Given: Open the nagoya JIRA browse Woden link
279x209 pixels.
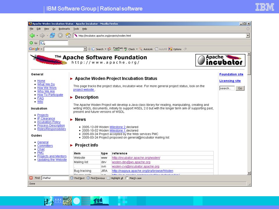Looking at the screenshot, I should pos(142,171).
